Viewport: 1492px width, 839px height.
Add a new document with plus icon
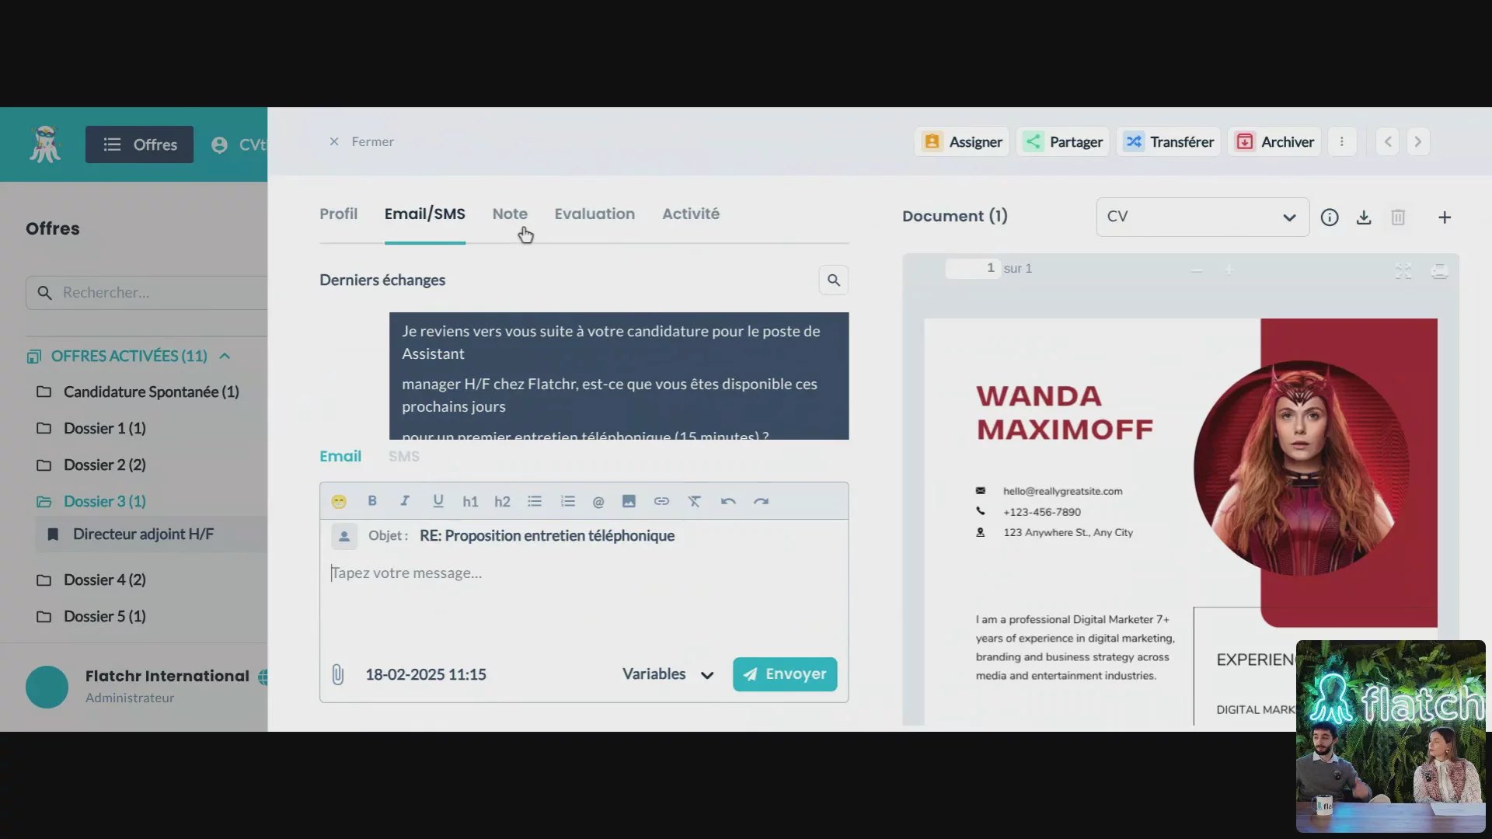click(1445, 218)
